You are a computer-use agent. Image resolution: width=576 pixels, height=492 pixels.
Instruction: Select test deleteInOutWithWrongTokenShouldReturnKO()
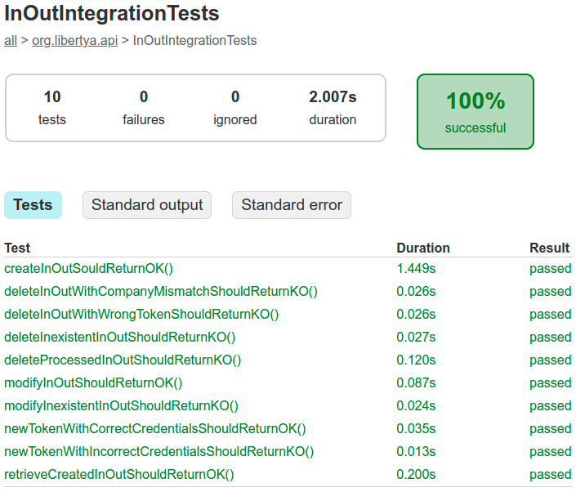tap(141, 314)
